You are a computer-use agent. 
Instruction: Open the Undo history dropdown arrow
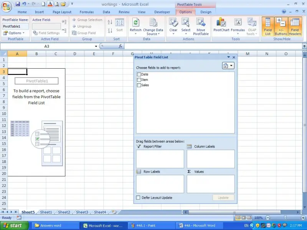28,4
